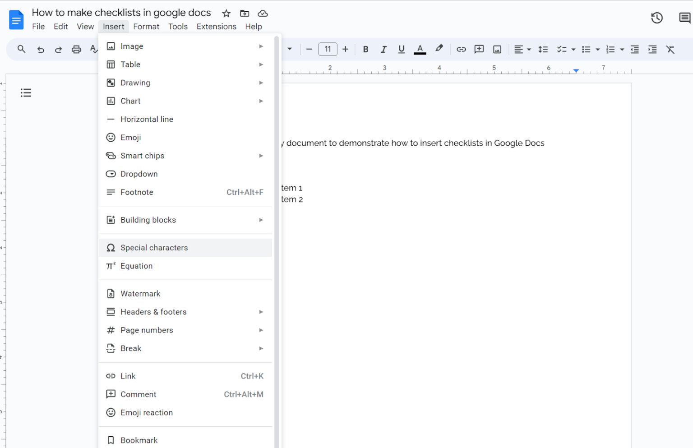Viewport: 693px width, 448px height.
Task: Open version history
Action: point(657,18)
